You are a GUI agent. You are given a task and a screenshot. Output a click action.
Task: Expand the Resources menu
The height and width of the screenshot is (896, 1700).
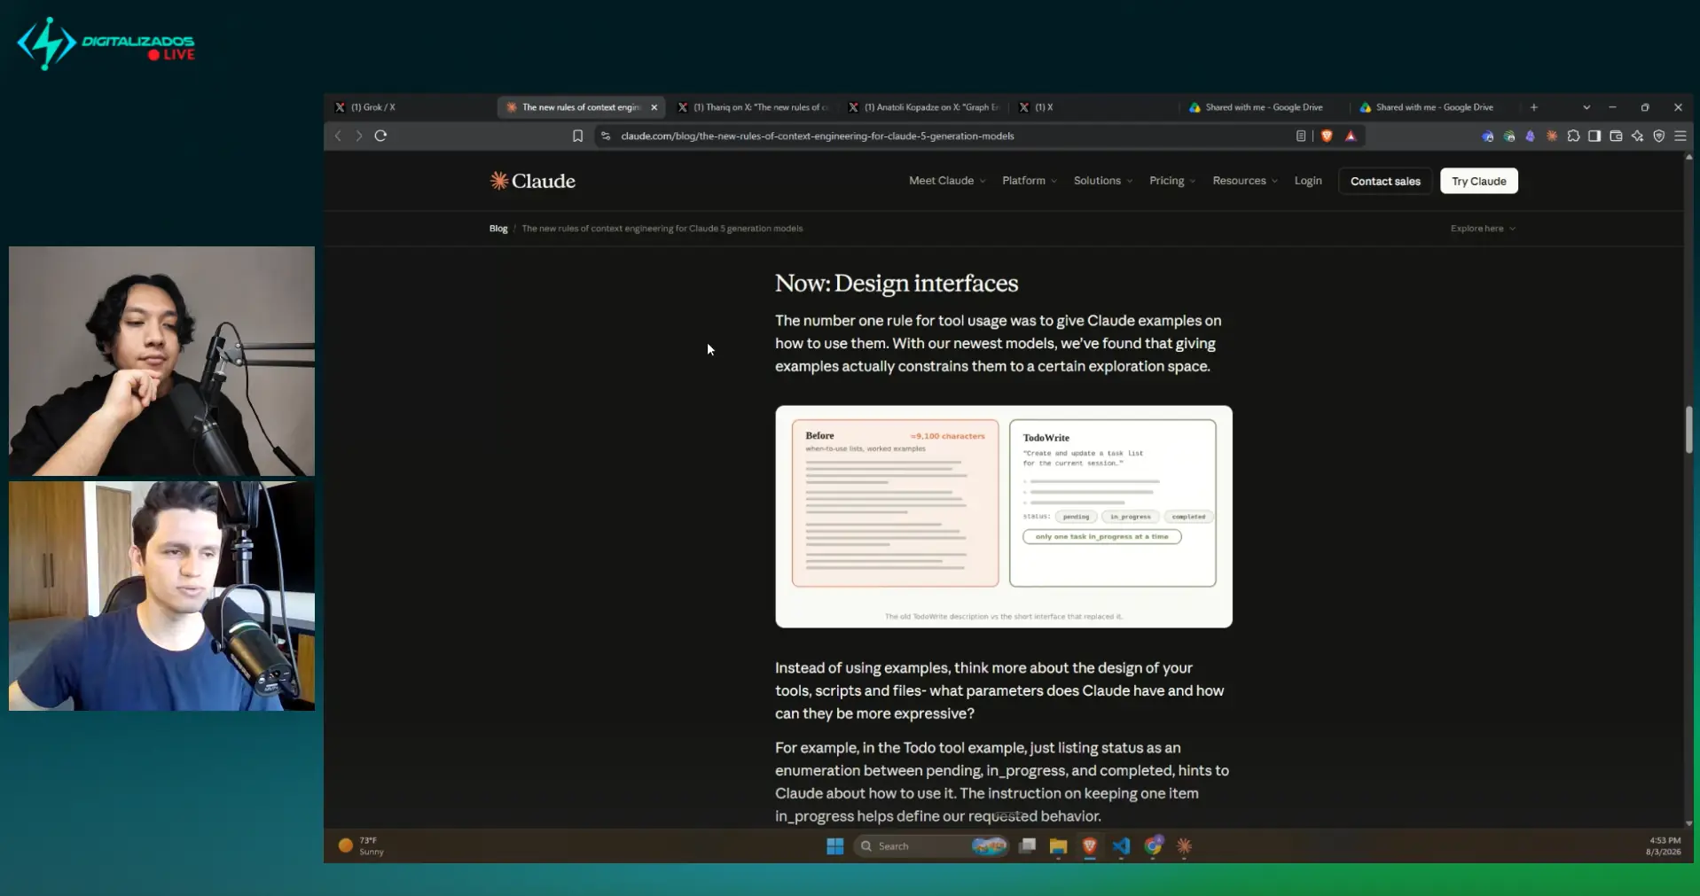click(1245, 181)
